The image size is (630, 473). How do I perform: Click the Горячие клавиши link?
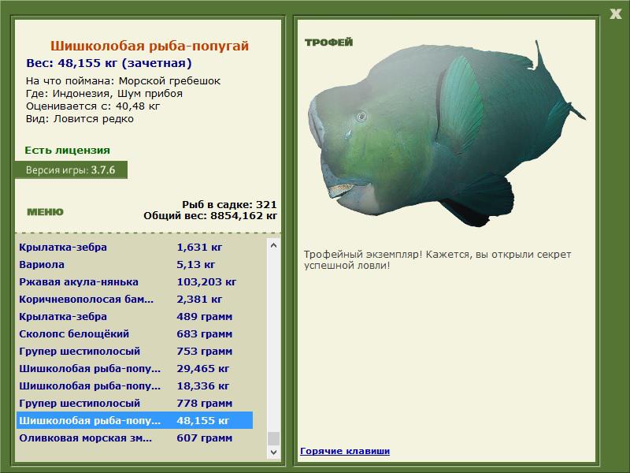click(x=344, y=451)
